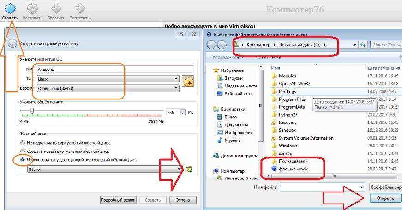
Task: Click the Отмена button
Action: pyautogui.click(x=183, y=200)
